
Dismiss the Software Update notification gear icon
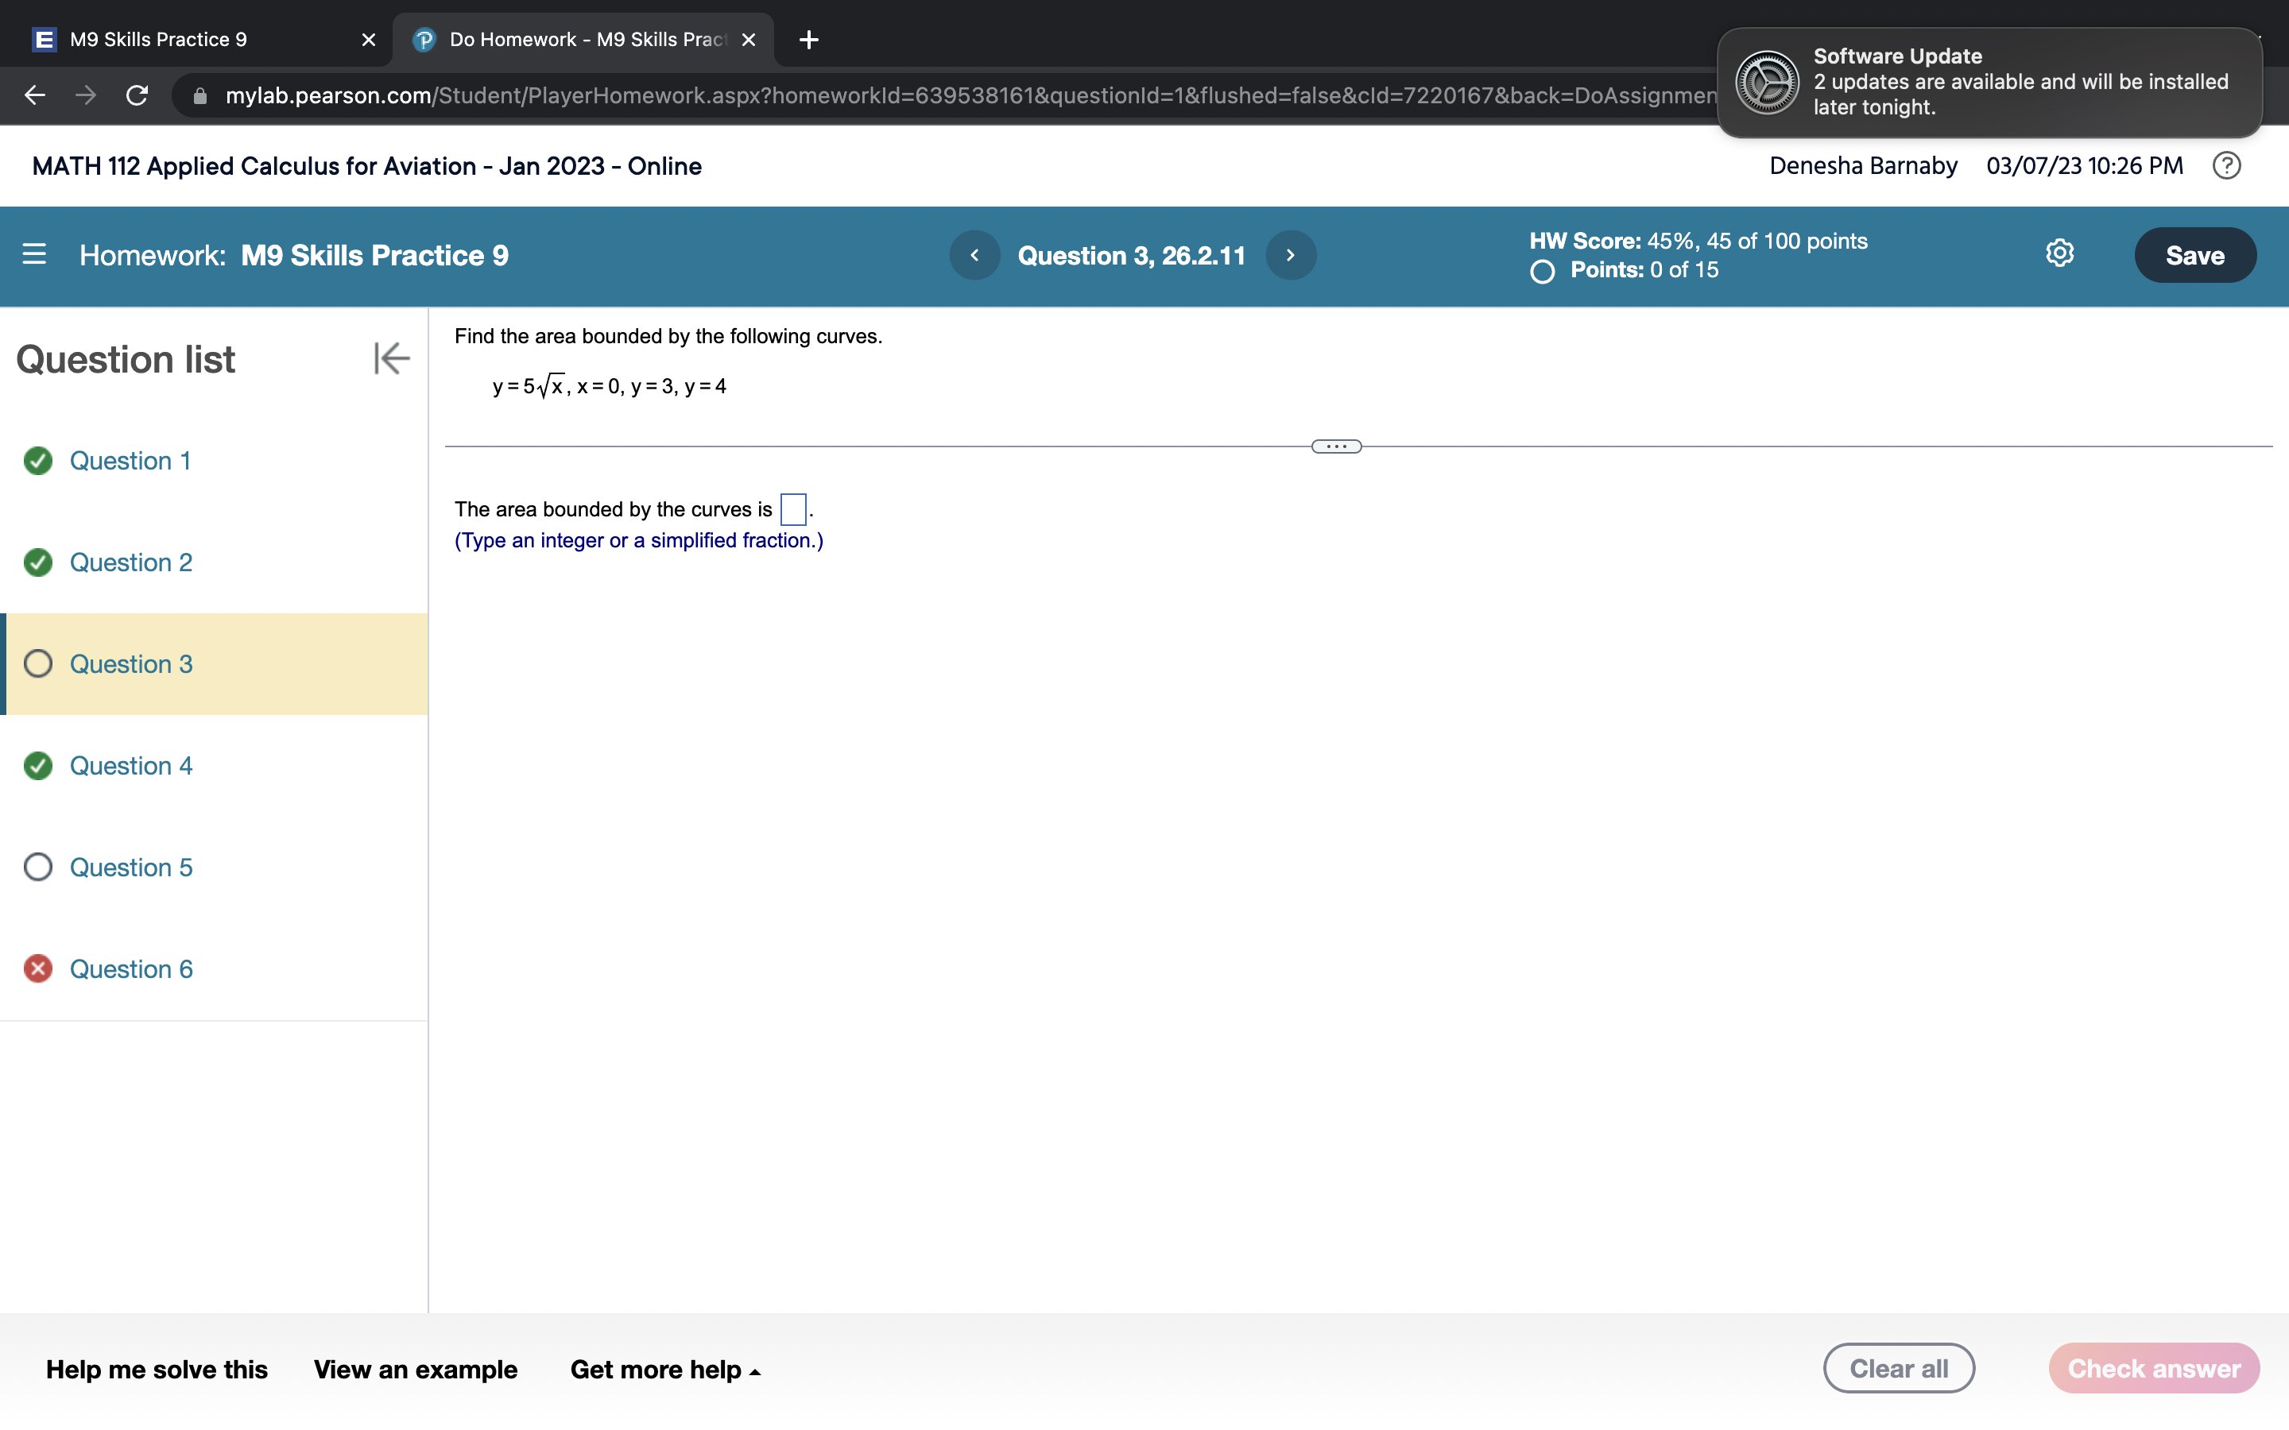(x=1767, y=83)
